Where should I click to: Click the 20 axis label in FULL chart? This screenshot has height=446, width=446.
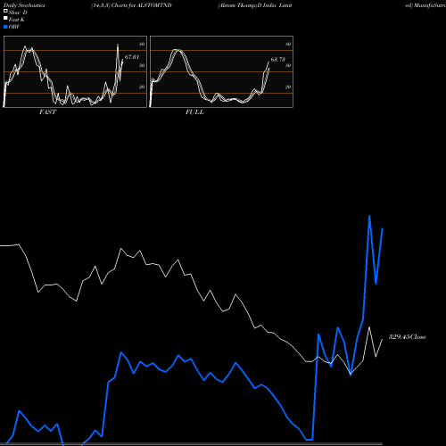288,87
